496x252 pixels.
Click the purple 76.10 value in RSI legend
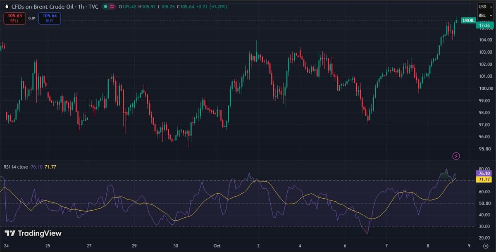(36, 167)
